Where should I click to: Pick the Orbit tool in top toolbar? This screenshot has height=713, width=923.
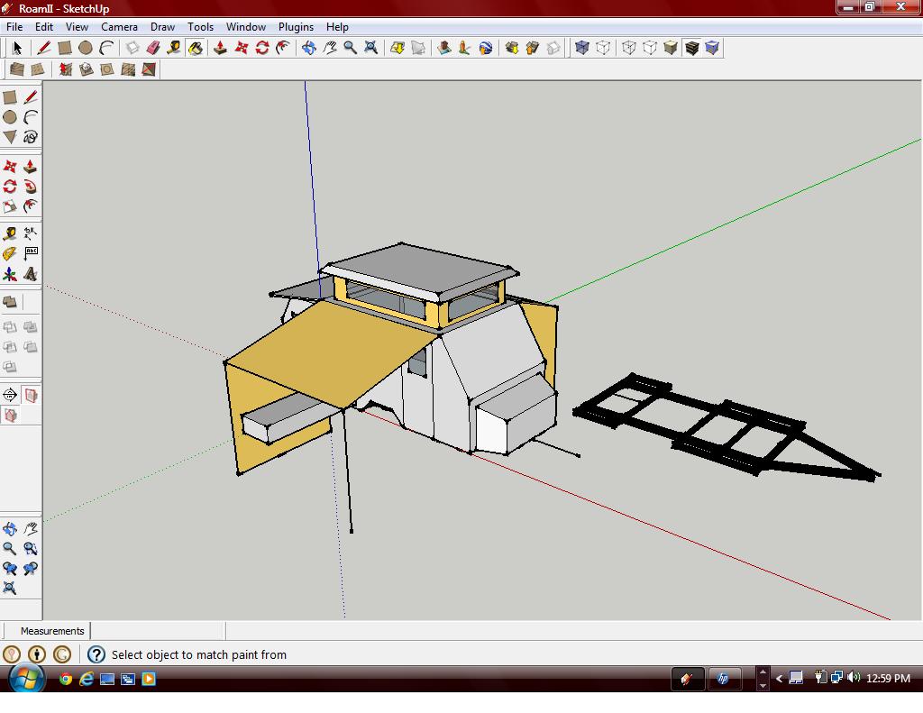[x=309, y=48]
